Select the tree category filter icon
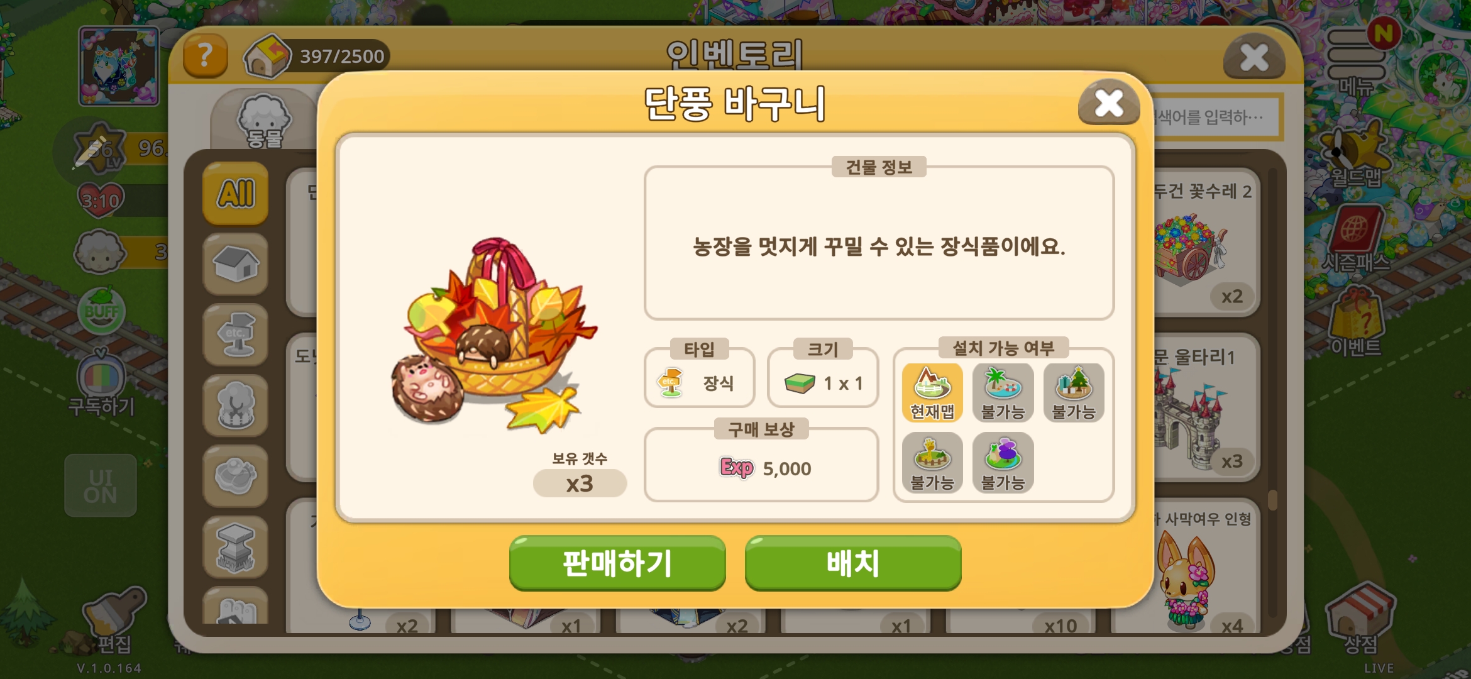The width and height of the screenshot is (1471, 679). coord(236,406)
